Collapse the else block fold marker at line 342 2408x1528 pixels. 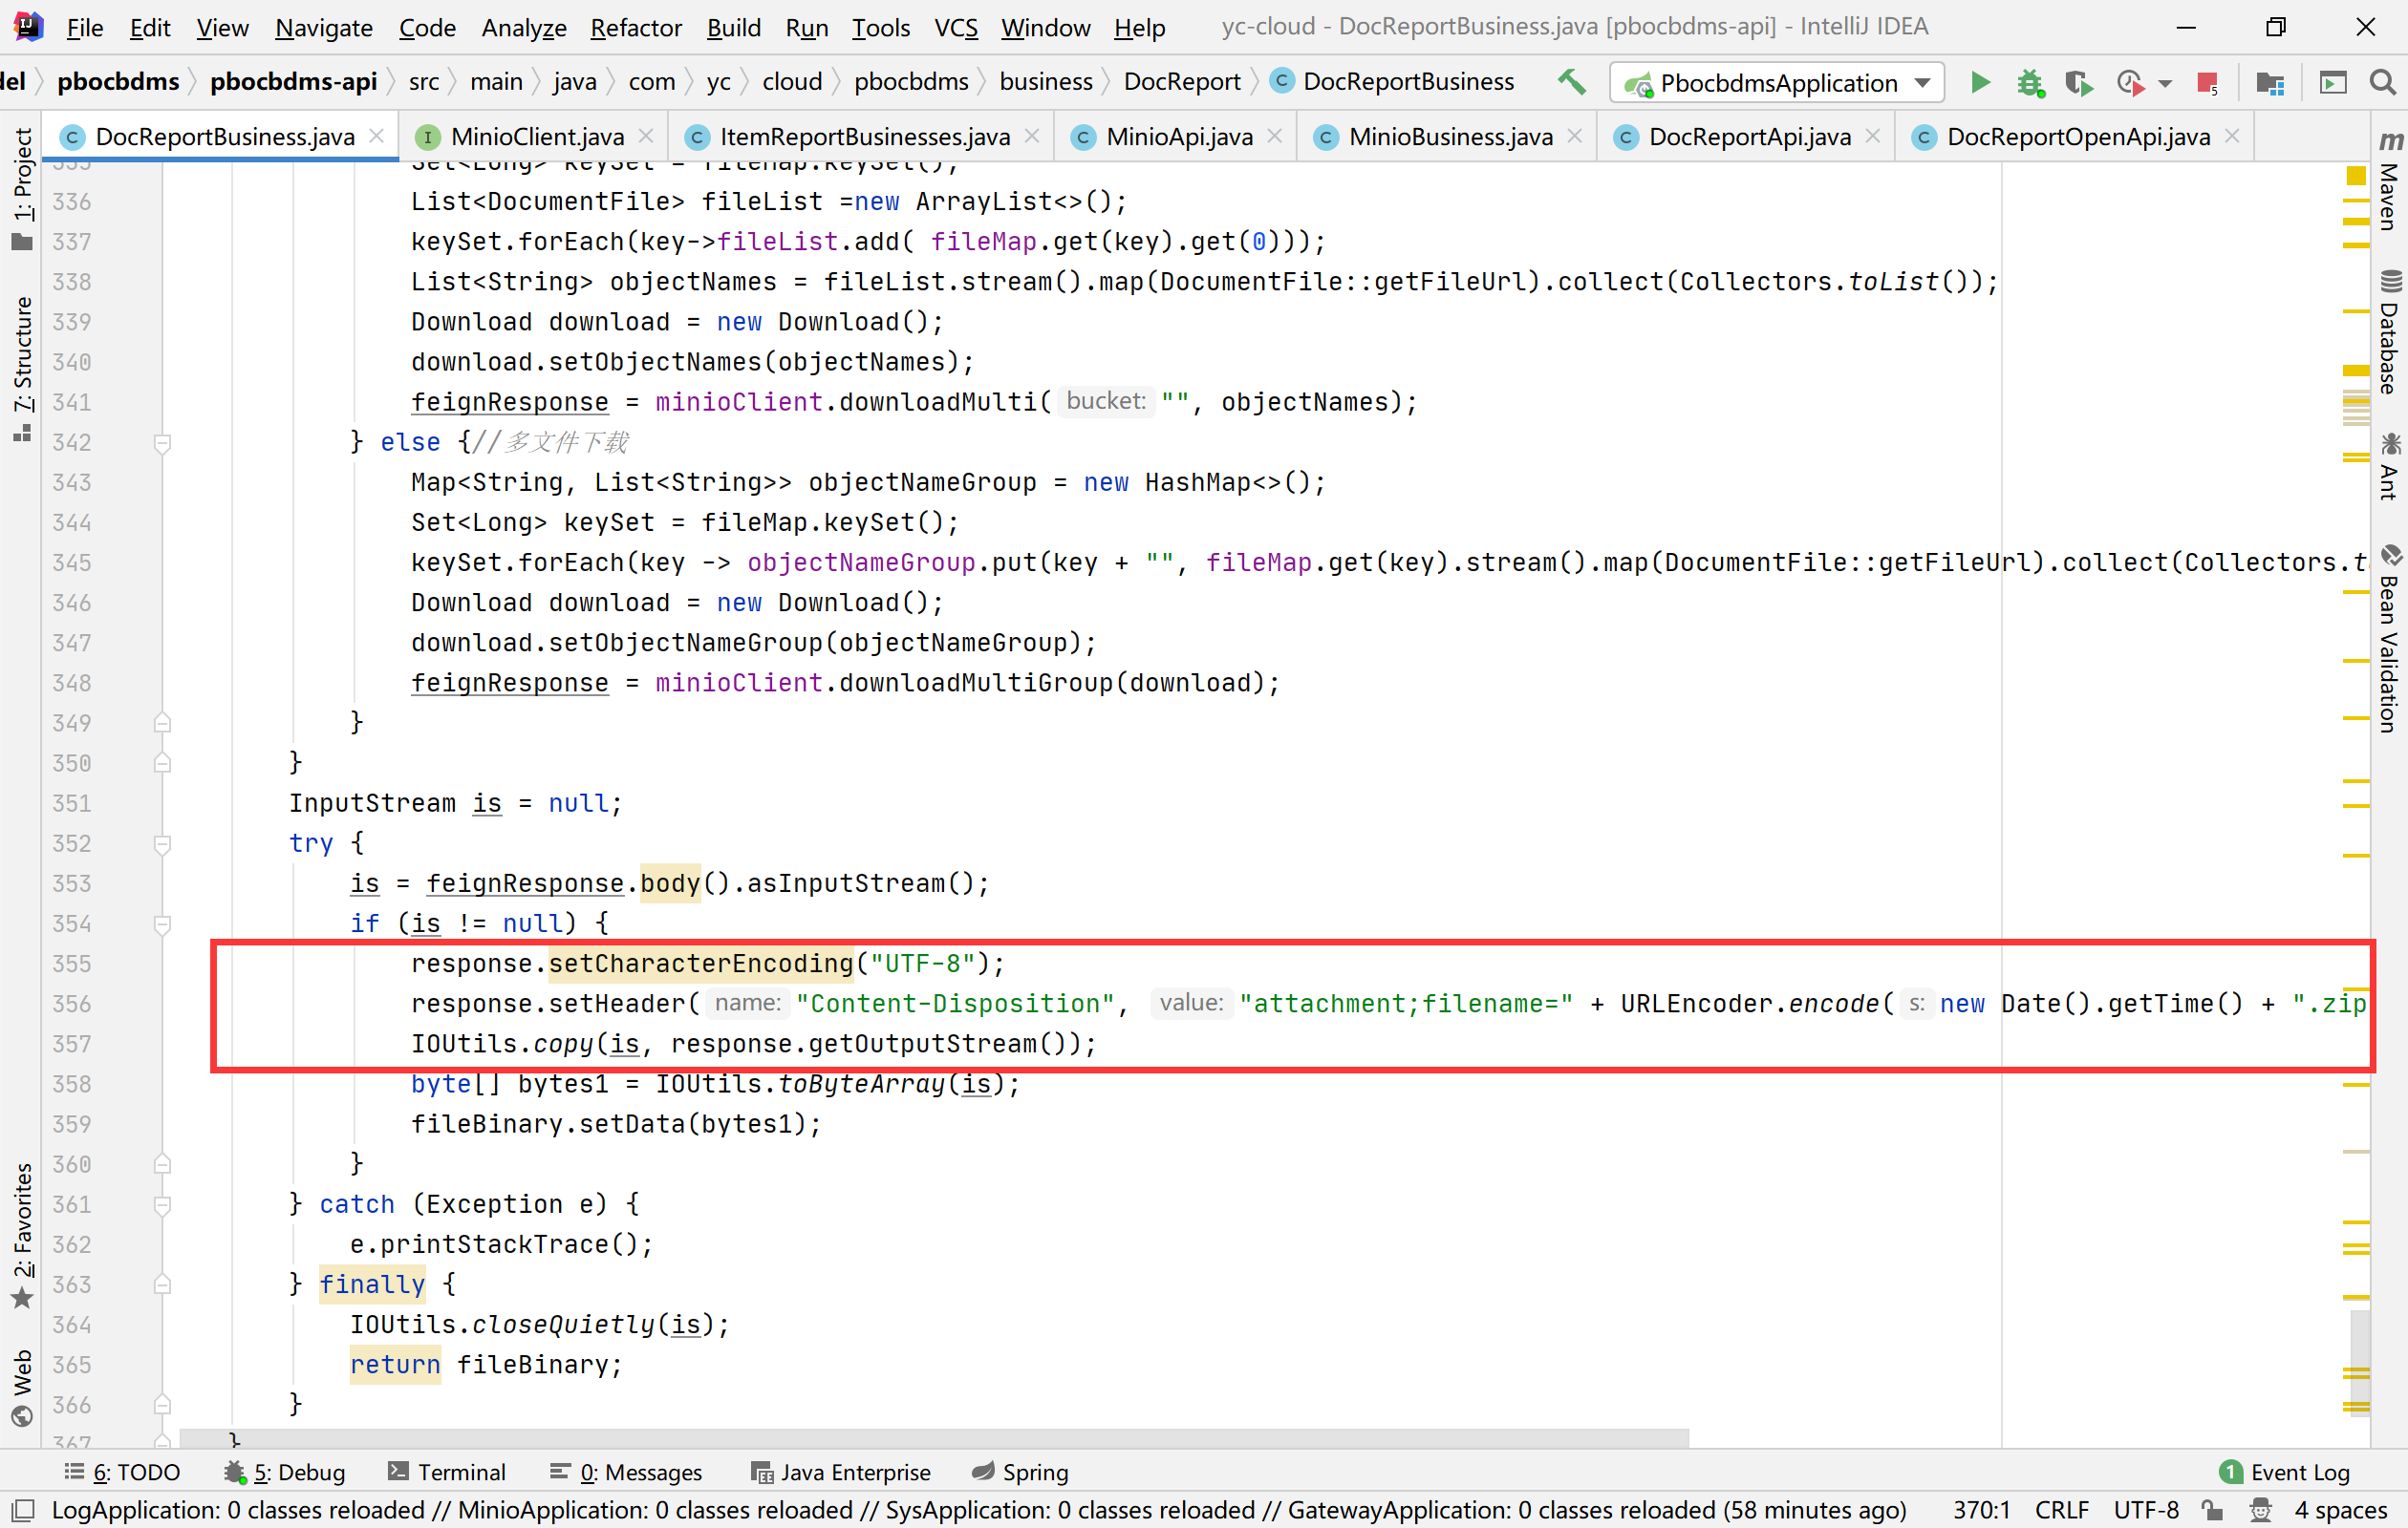coord(162,443)
